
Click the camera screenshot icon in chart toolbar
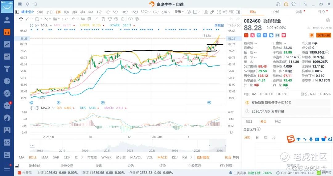(x=206, y=12)
